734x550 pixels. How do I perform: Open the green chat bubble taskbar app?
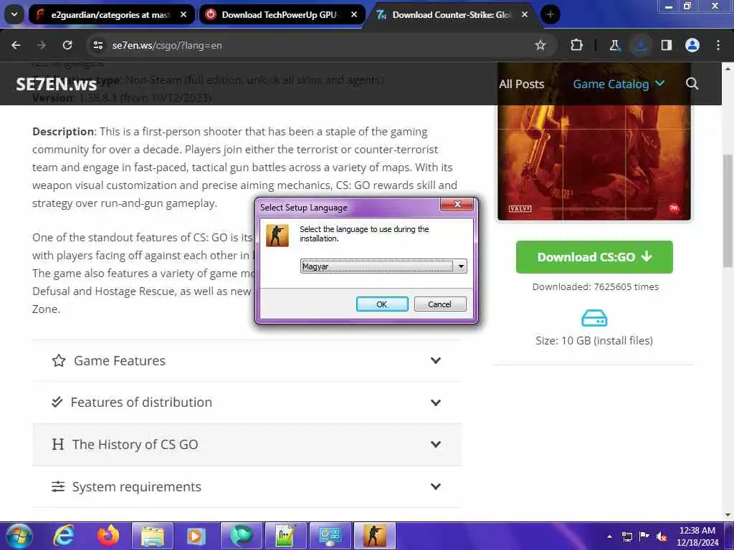click(x=241, y=536)
